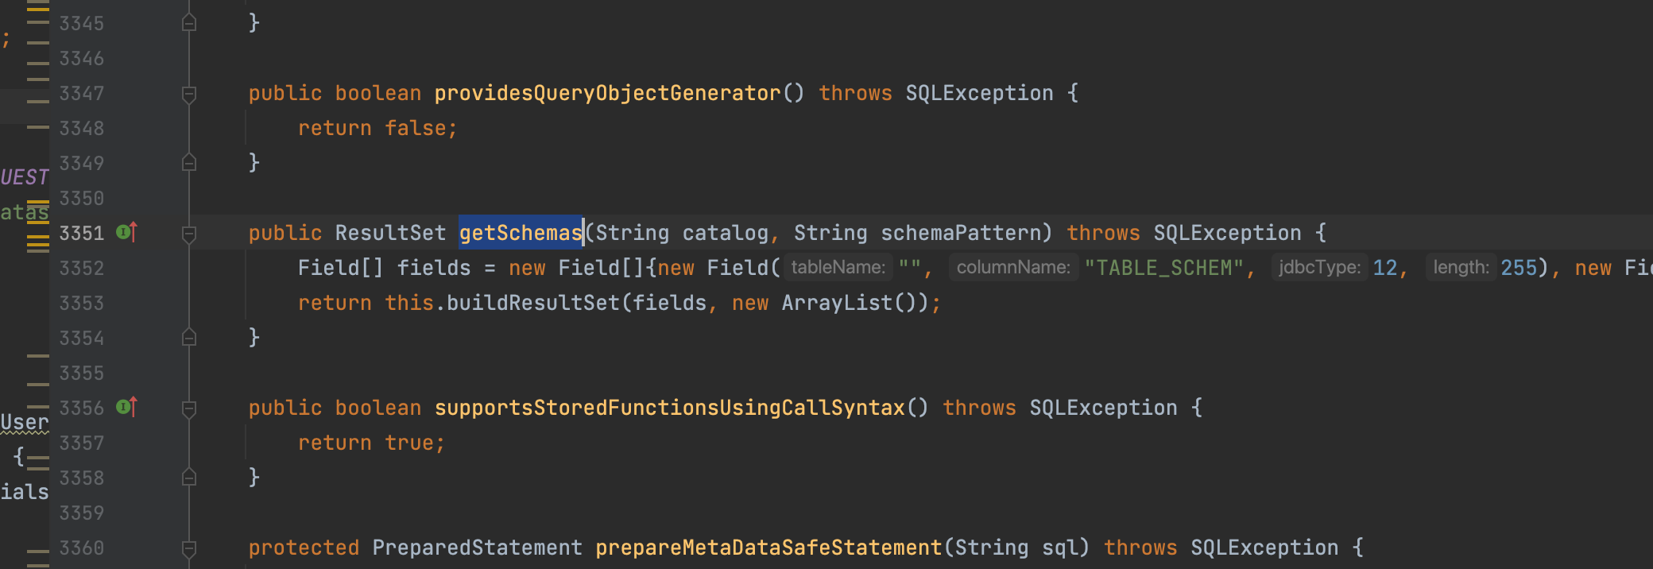Viewport: 1653px width, 569px height.
Task: Click the jdbcType parameter hint
Action: (1319, 268)
